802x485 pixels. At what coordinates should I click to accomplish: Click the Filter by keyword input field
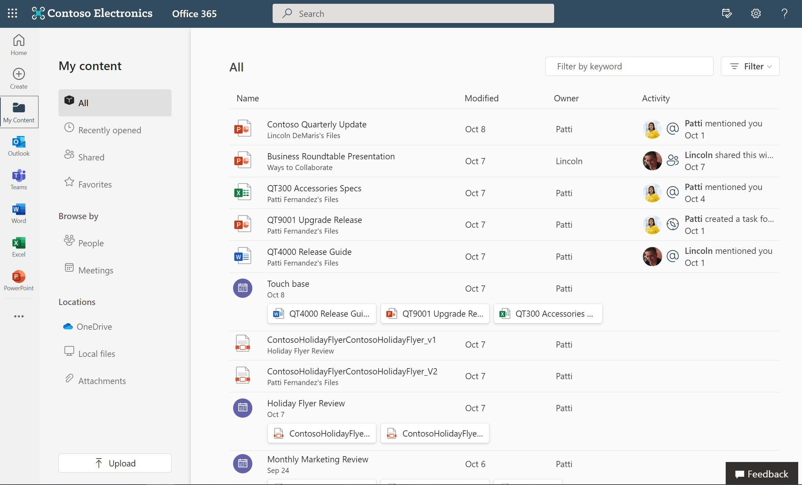(628, 66)
